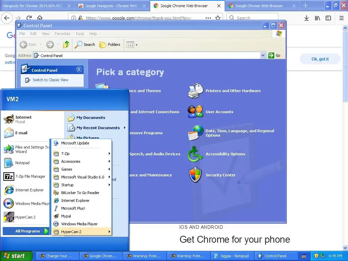Open Edit menu in Control Panel

(33, 34)
